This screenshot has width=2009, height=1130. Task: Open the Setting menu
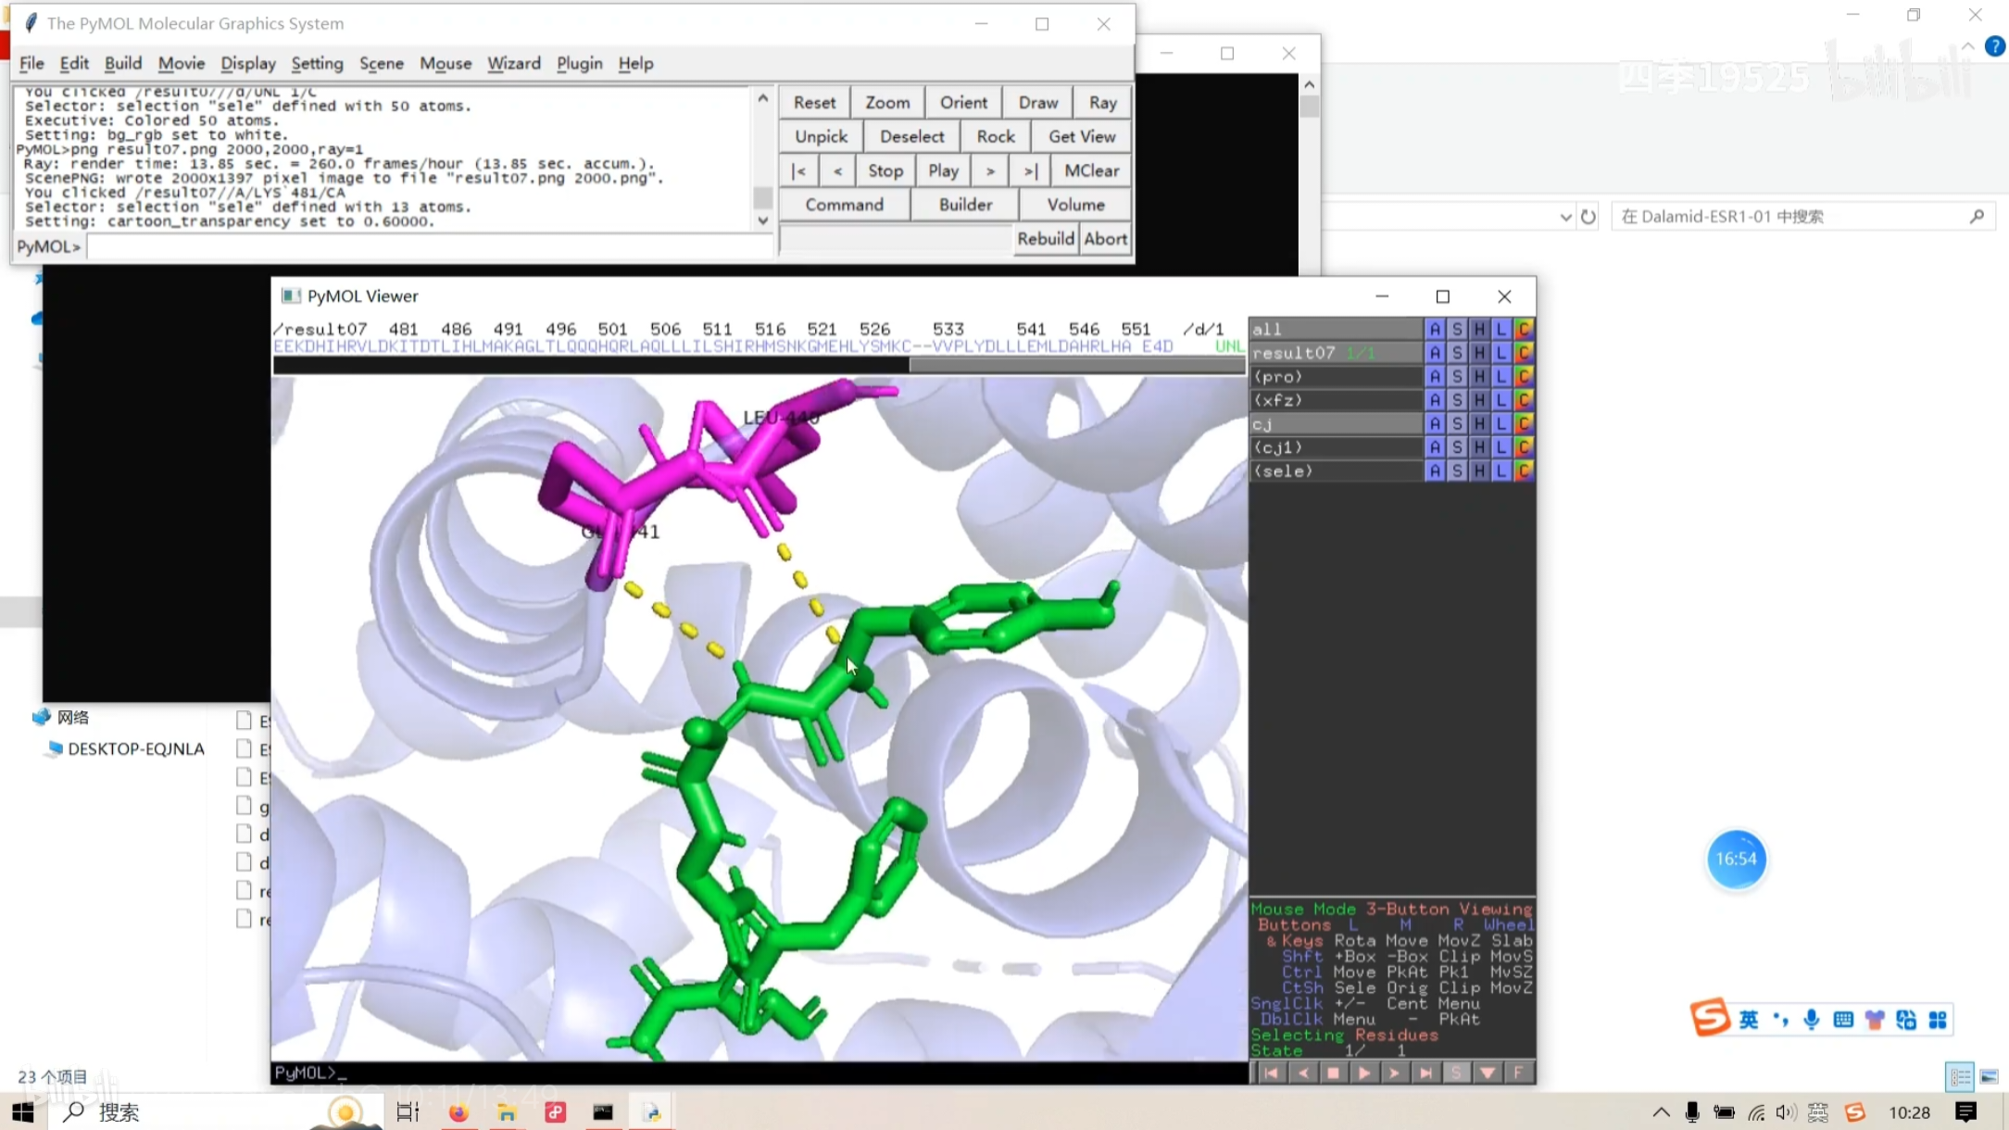click(x=317, y=63)
